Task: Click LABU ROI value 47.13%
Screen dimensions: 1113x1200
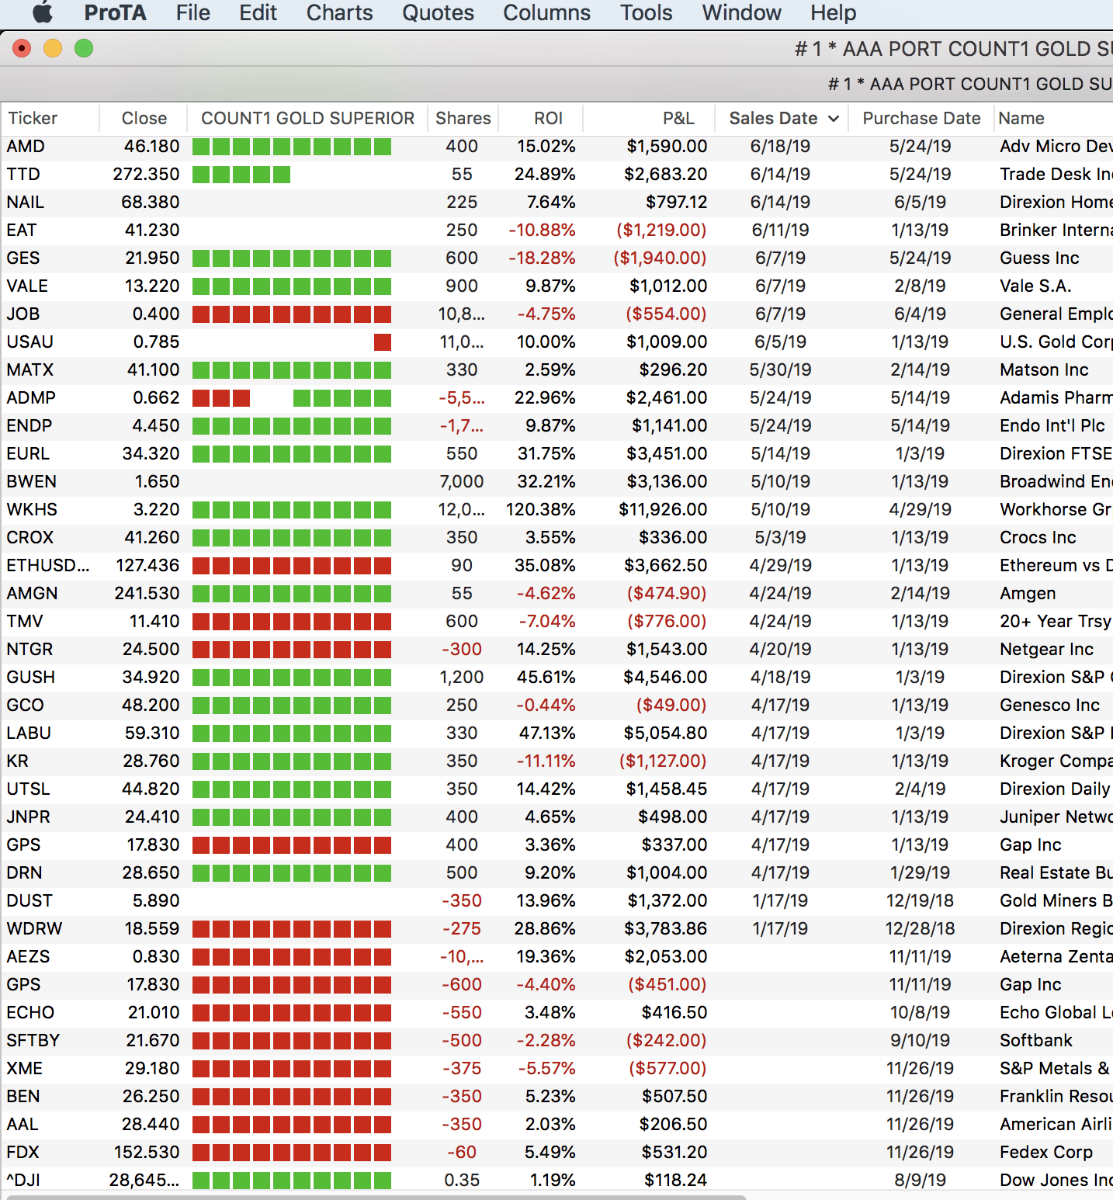Action: 546,733
